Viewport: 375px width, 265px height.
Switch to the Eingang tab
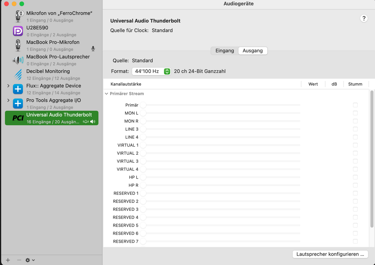point(225,51)
